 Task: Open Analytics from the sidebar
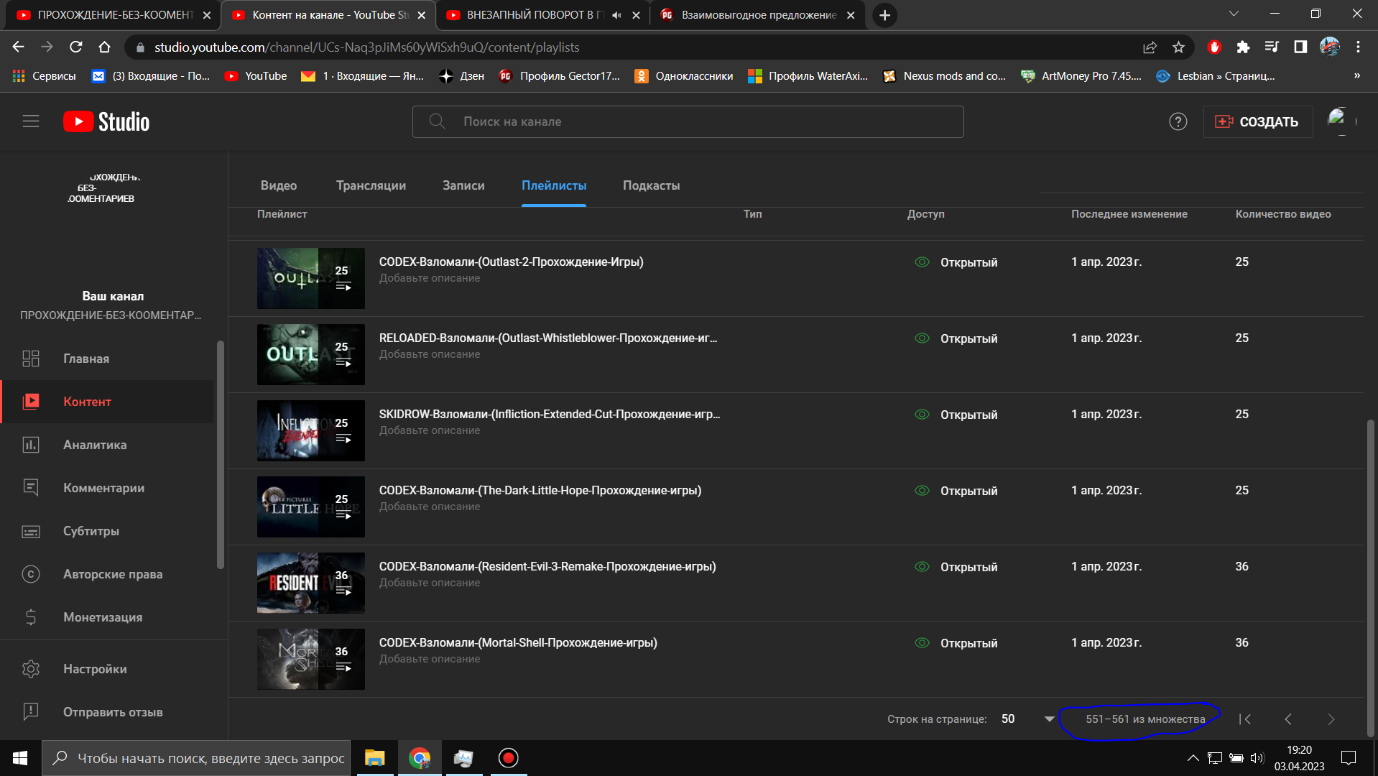pyautogui.click(x=95, y=445)
